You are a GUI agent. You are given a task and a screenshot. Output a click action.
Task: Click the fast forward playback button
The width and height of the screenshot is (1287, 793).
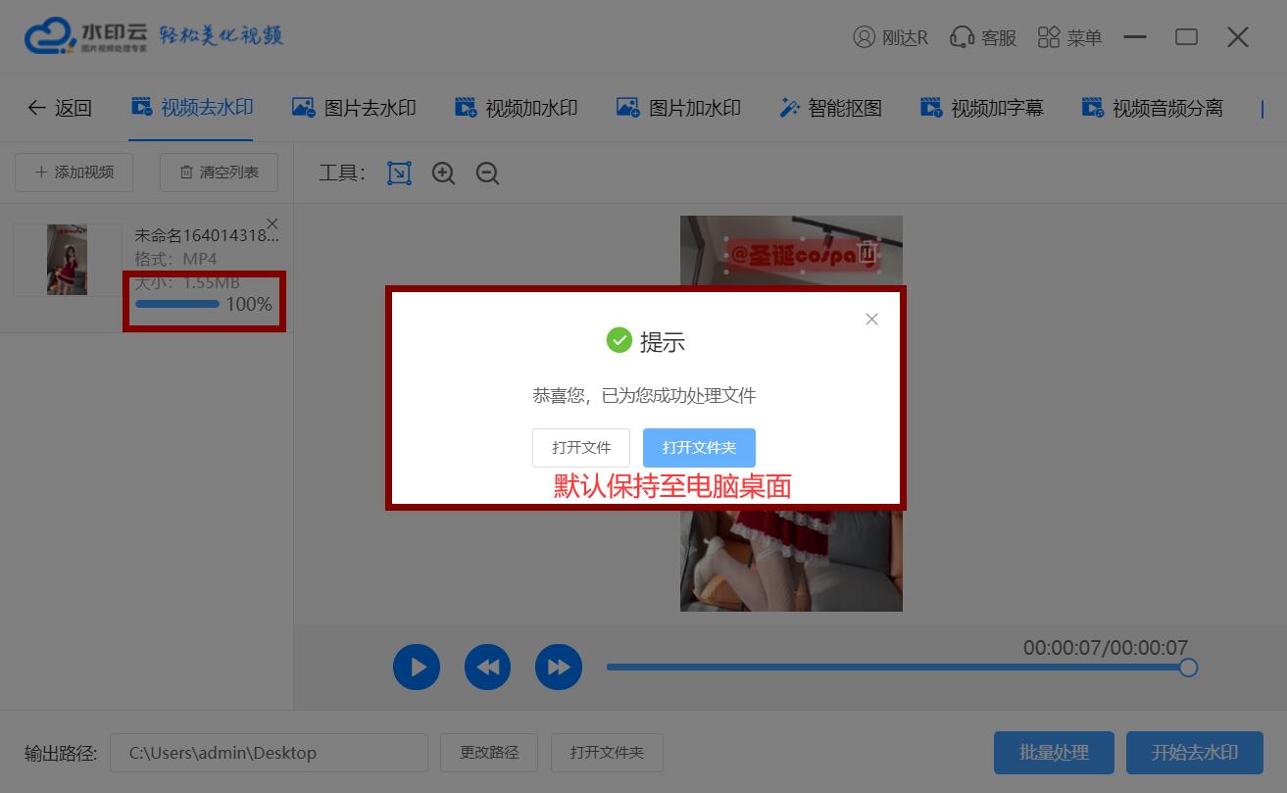tap(558, 668)
